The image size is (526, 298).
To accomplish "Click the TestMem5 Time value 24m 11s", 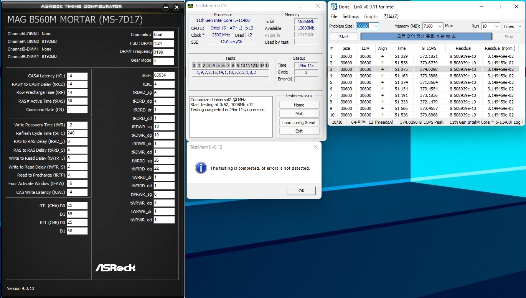I will [306, 65].
